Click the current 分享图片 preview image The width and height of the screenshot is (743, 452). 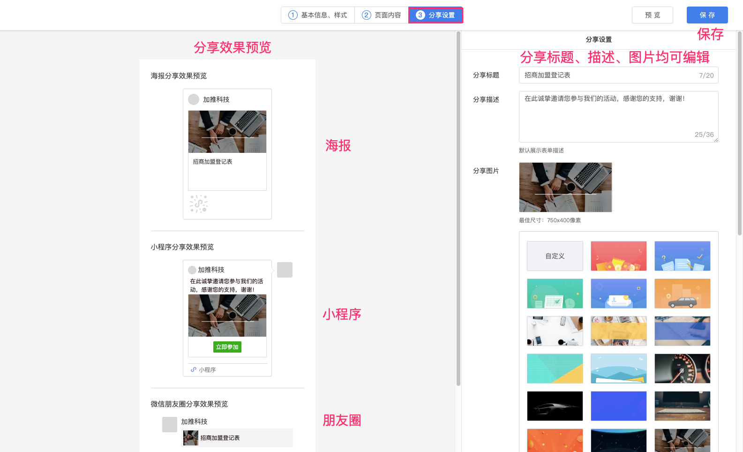565,187
